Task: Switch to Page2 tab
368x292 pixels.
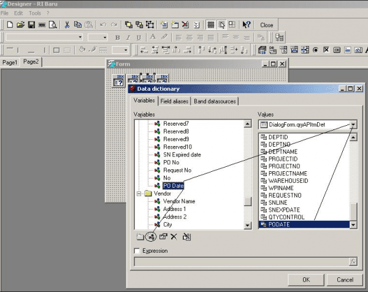Action: (31, 62)
